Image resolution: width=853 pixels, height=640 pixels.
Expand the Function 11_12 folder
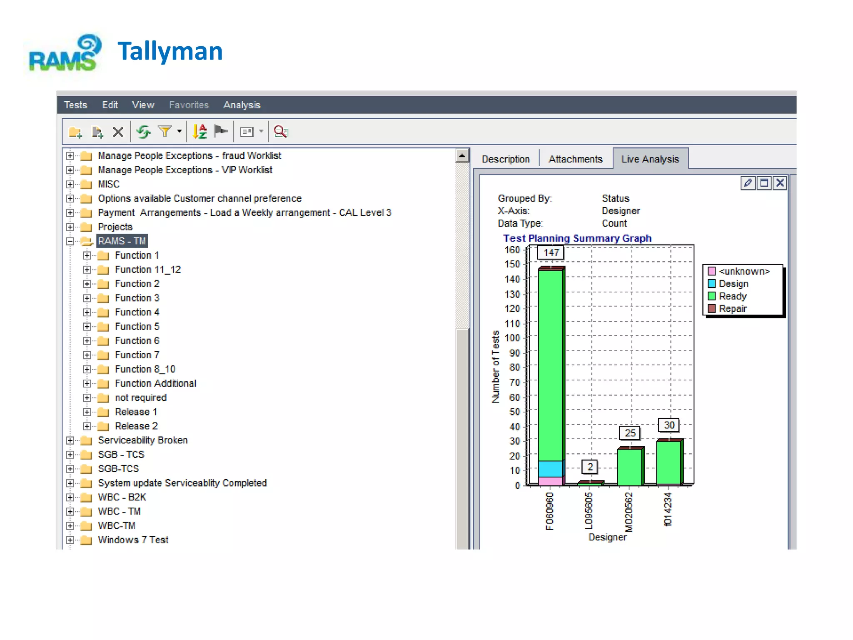point(87,270)
